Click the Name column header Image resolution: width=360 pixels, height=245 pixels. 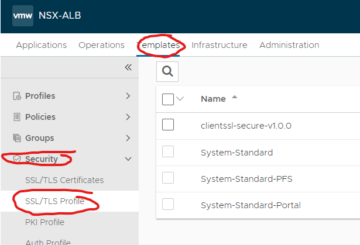[213, 99]
